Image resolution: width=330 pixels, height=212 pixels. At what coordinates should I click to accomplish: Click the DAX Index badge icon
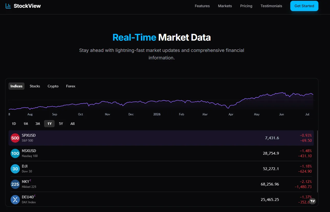15,200
